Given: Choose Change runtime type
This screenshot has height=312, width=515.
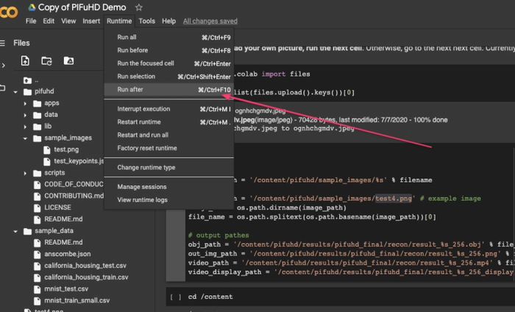Looking at the screenshot, I should pyautogui.click(x=146, y=167).
